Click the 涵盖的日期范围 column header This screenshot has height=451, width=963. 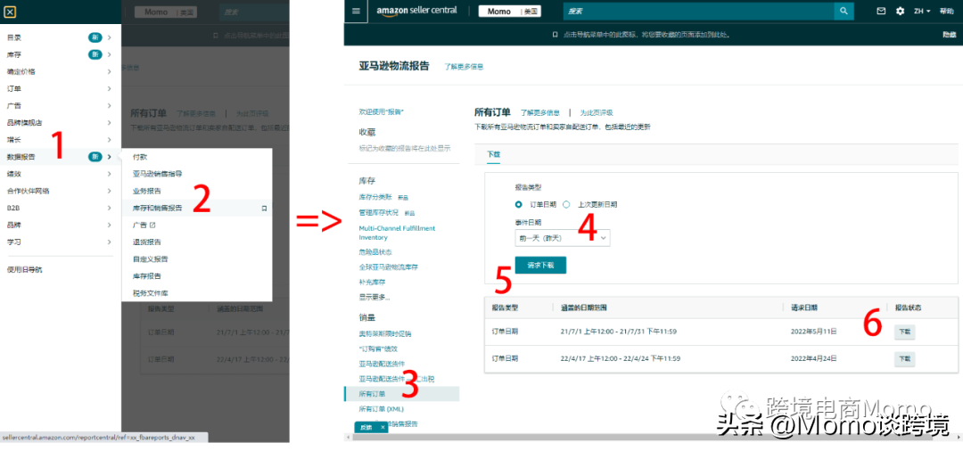pyautogui.click(x=584, y=307)
